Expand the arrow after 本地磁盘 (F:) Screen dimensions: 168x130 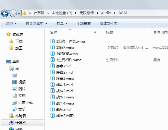click(x=76, y=13)
